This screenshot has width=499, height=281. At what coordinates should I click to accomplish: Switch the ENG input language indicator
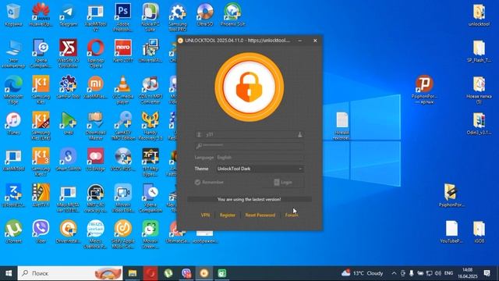coord(449,273)
